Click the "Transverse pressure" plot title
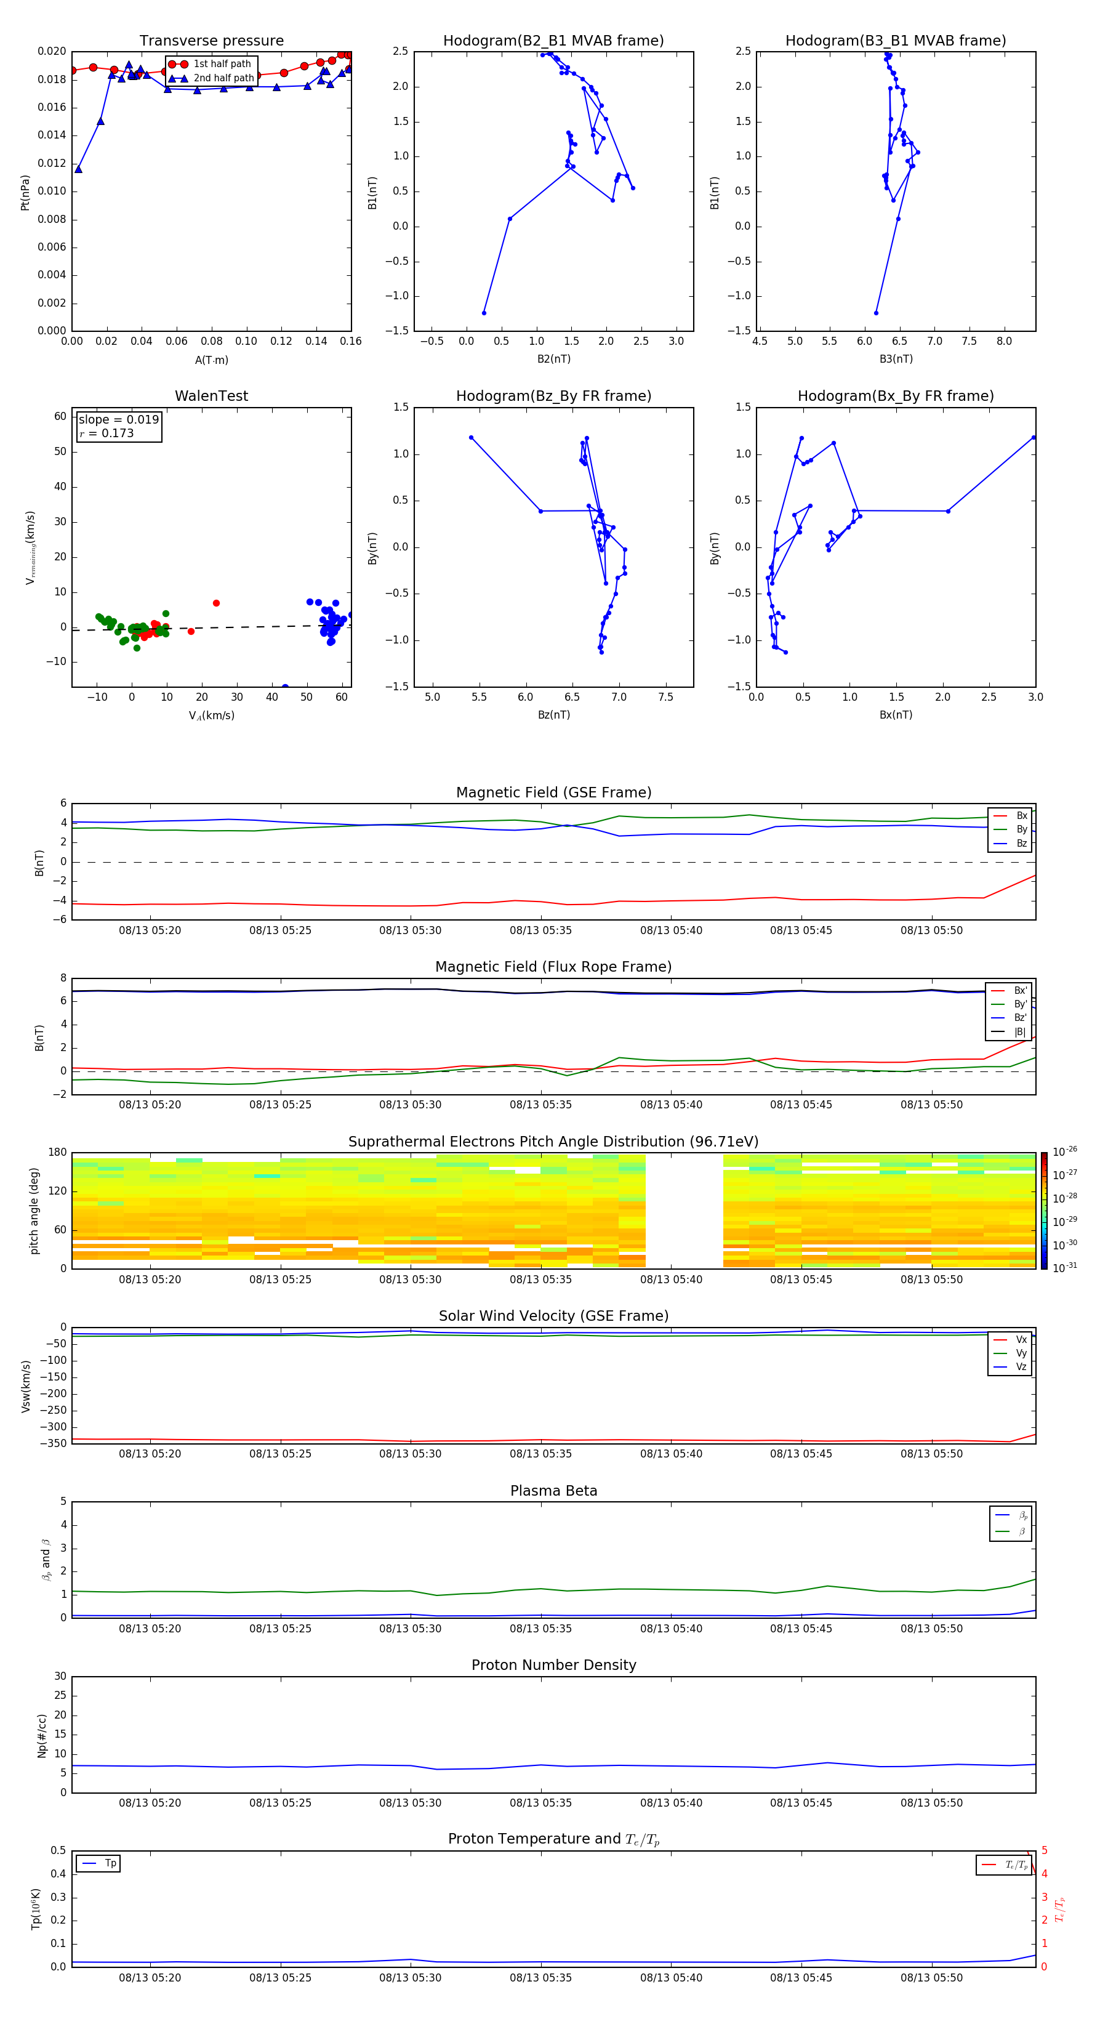Image resolution: width=1108 pixels, height=2032 pixels. click(x=211, y=40)
